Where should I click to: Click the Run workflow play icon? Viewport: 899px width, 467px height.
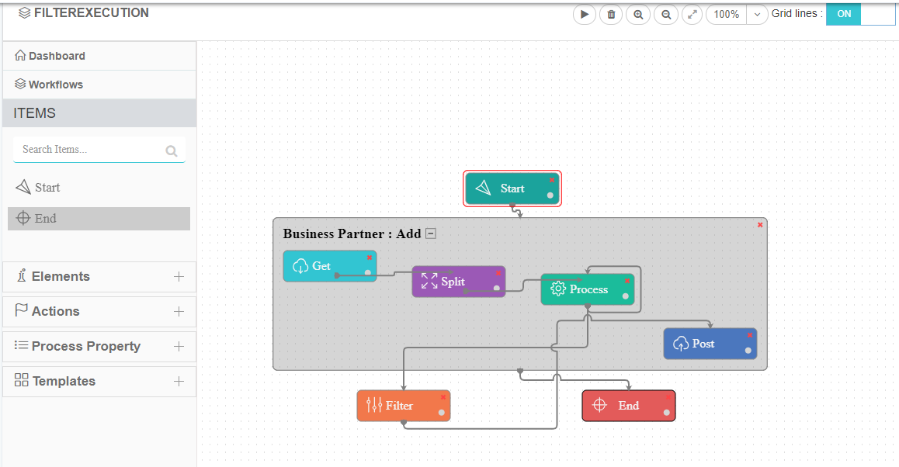(x=584, y=15)
